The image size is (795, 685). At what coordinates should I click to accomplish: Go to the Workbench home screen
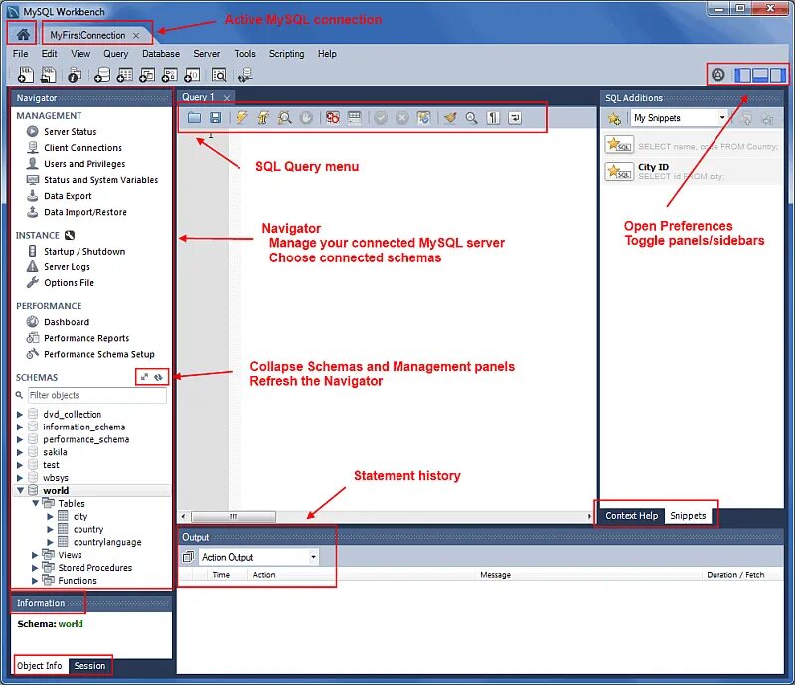[22, 35]
